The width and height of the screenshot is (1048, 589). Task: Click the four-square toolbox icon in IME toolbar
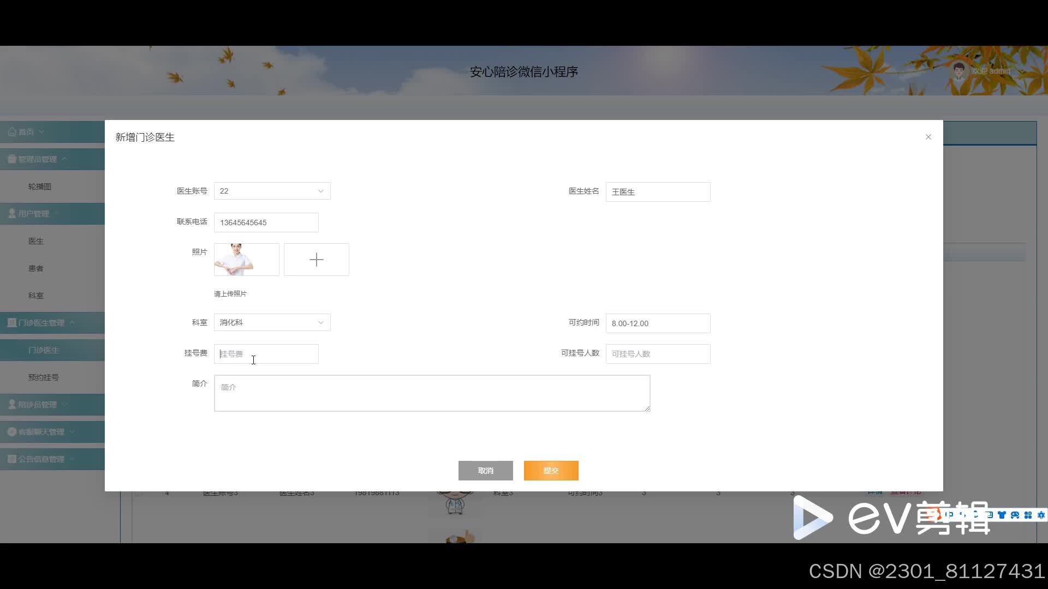[x=1028, y=515]
